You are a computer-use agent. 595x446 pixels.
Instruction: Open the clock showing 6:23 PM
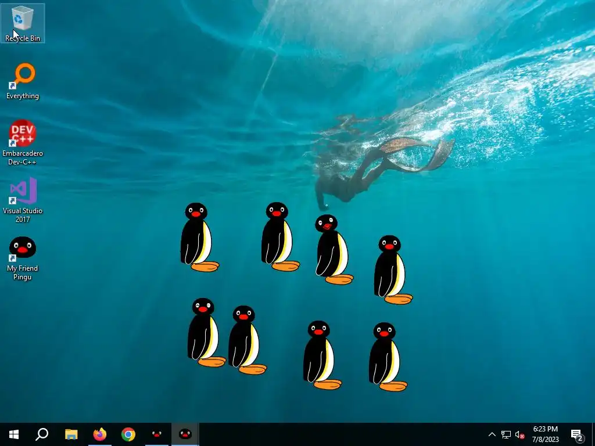pos(545,434)
